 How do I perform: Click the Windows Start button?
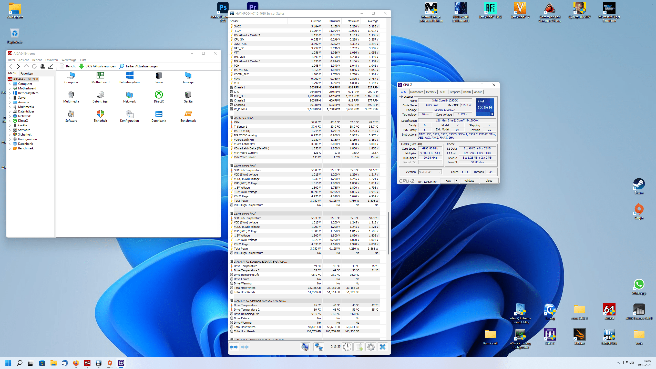(x=8, y=363)
